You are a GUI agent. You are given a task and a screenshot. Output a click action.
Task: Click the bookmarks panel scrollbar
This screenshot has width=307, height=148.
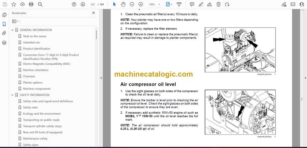click(96, 35)
